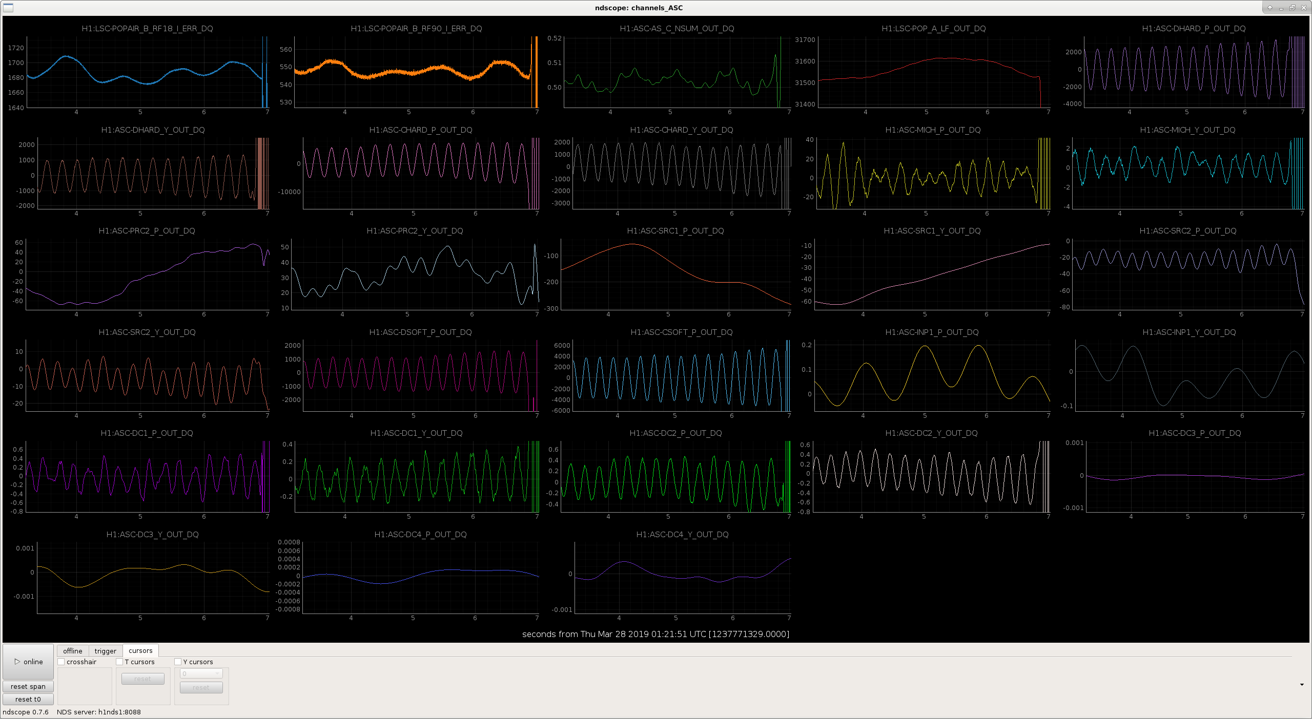
Task: Click the shade window up-arrow icon
Action: coord(1270,8)
